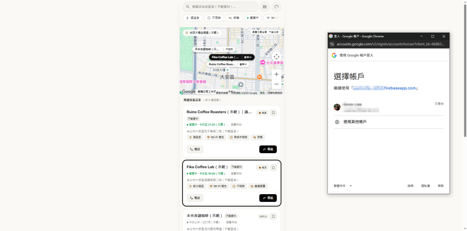The width and height of the screenshot is (467, 231).
Task: Toggle the 插座多 filter chip
Action: [x=193, y=18]
